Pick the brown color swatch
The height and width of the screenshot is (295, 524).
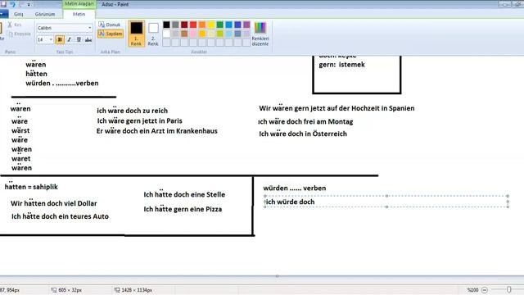pyautogui.click(x=184, y=34)
